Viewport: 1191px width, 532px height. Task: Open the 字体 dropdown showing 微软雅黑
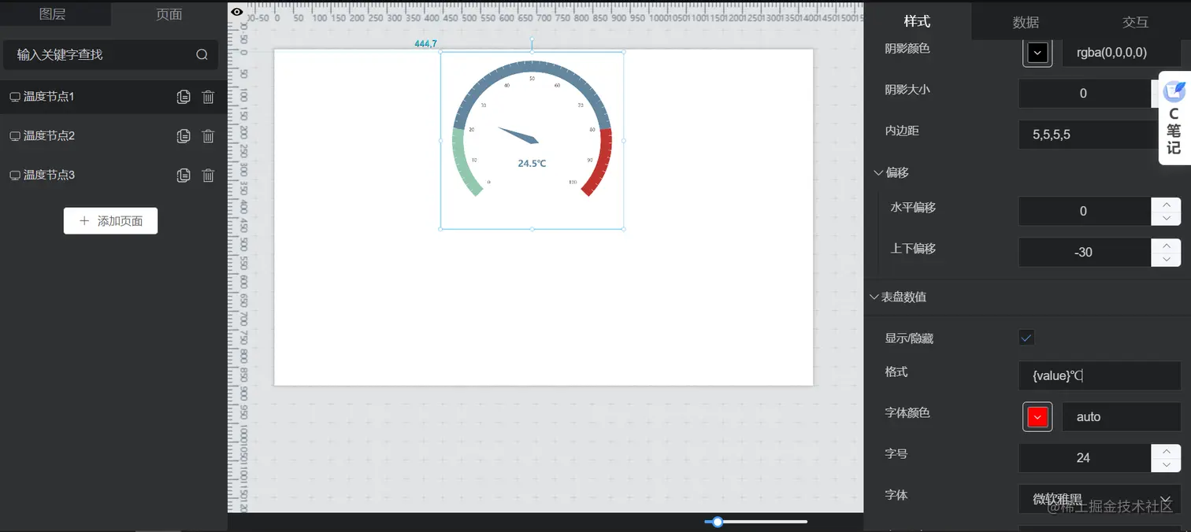(x=1100, y=498)
